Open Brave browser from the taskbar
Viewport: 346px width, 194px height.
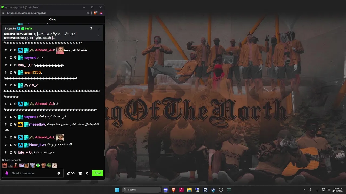point(174,190)
